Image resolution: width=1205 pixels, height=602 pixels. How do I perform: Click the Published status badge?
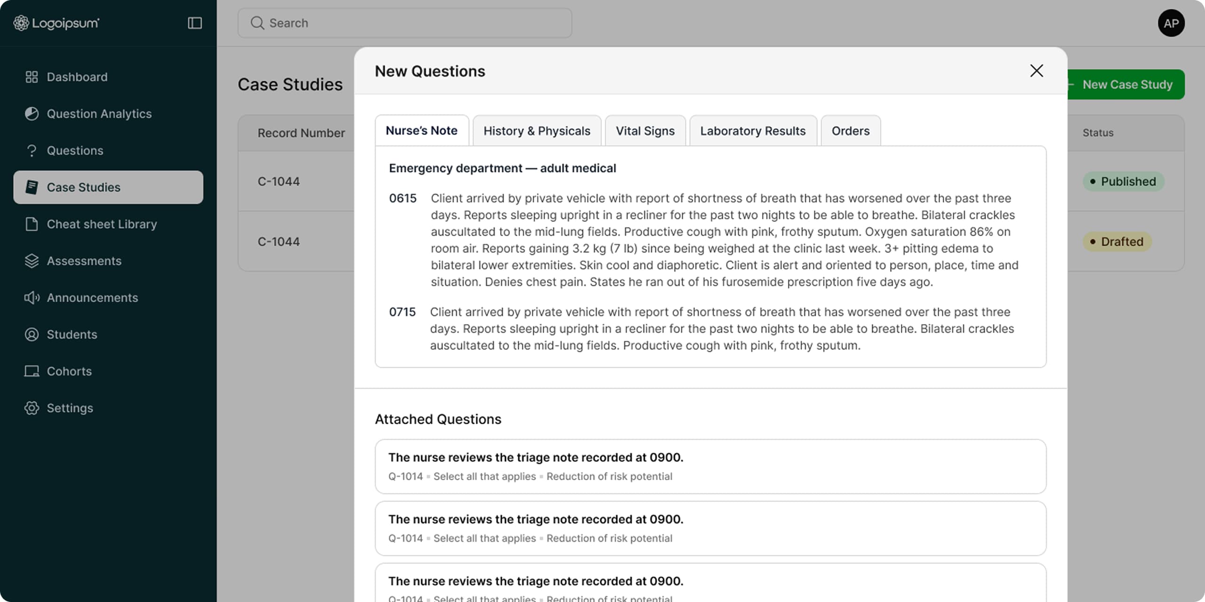click(1123, 182)
